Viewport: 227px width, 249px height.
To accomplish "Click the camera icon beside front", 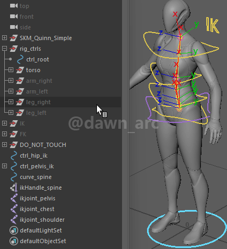I will [x=14, y=17].
